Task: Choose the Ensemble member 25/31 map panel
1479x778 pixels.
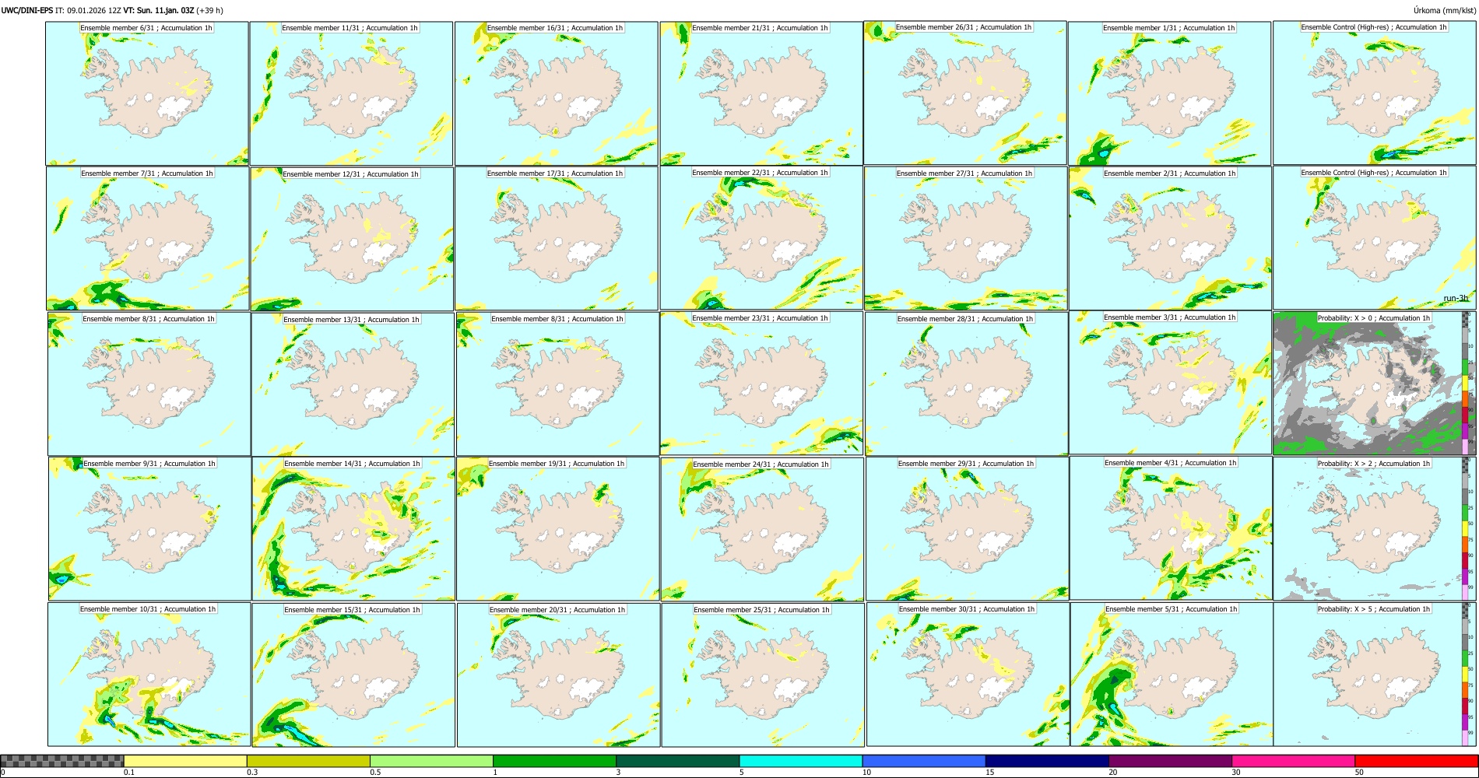Action: tap(763, 675)
